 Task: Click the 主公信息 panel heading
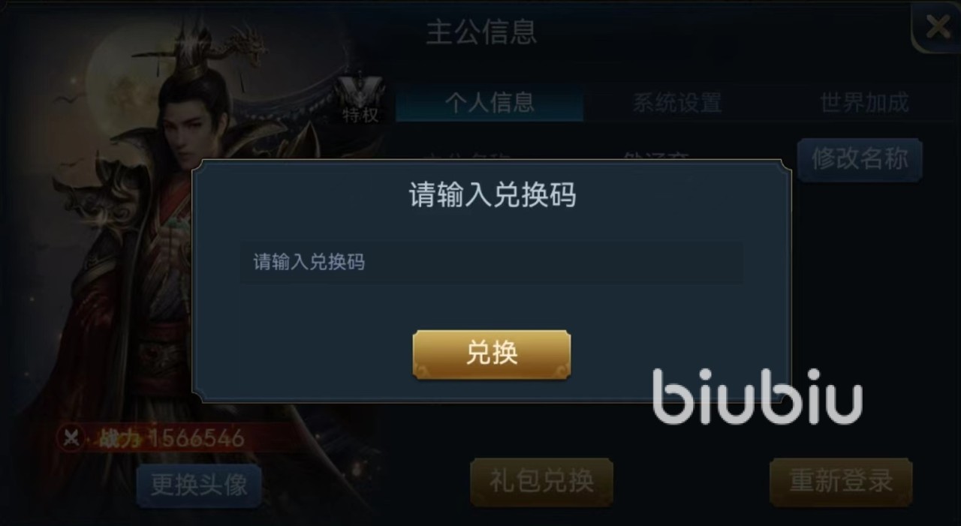pos(481,33)
